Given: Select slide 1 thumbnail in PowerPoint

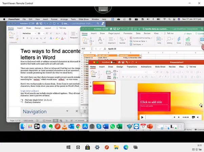Looking at the screenshot, I should point(104,88).
